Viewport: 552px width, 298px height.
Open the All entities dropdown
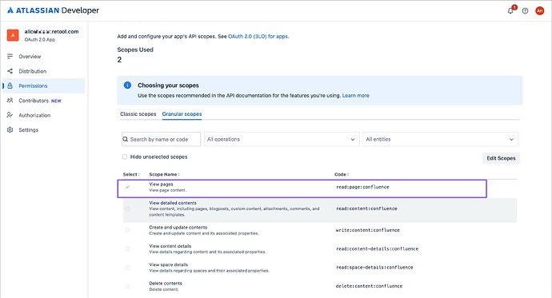click(441, 139)
